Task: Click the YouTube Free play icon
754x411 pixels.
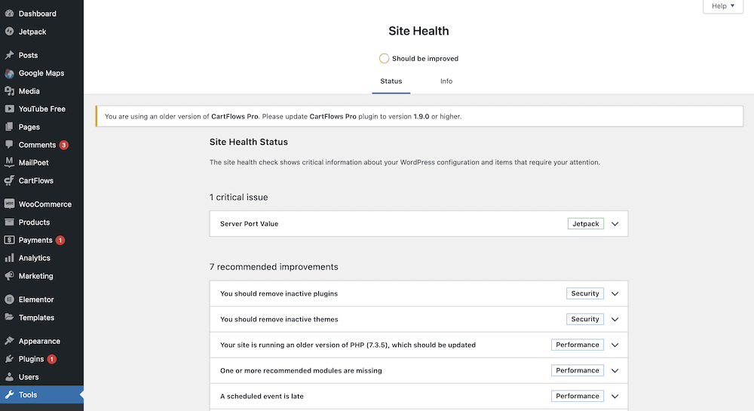Action: click(x=9, y=109)
